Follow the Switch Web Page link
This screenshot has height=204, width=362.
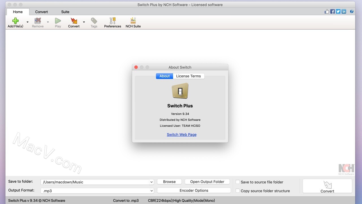[182, 135]
